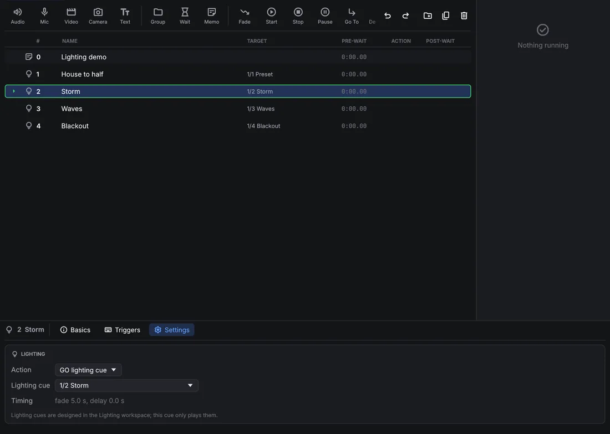Click lightbulb icon of Storm row
The image size is (610, 434).
click(x=29, y=91)
